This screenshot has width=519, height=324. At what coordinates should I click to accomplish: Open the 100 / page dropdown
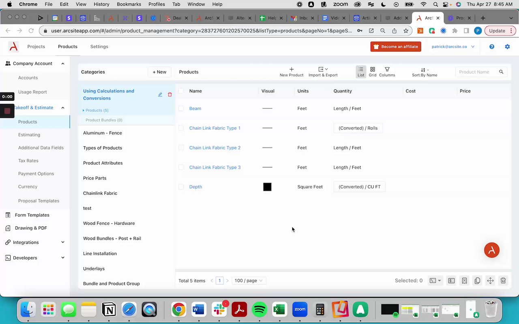[x=249, y=281]
